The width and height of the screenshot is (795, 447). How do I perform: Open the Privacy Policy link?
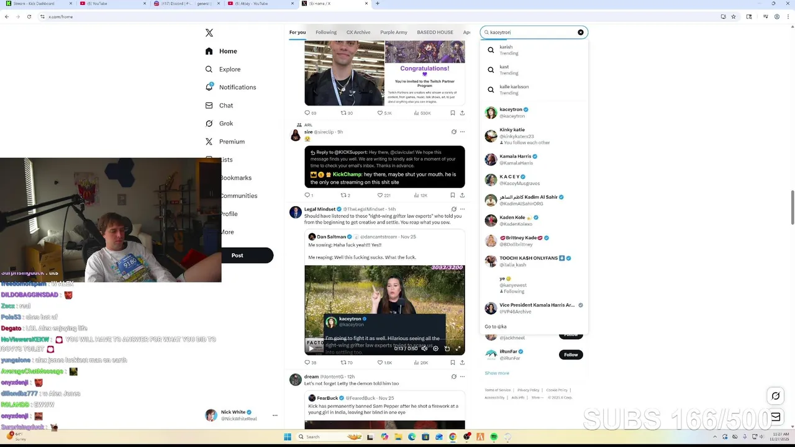pos(529,390)
